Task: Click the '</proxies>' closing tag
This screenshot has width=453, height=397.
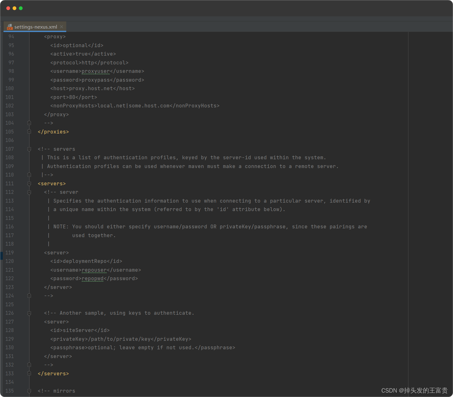Action: pyautogui.click(x=53, y=132)
